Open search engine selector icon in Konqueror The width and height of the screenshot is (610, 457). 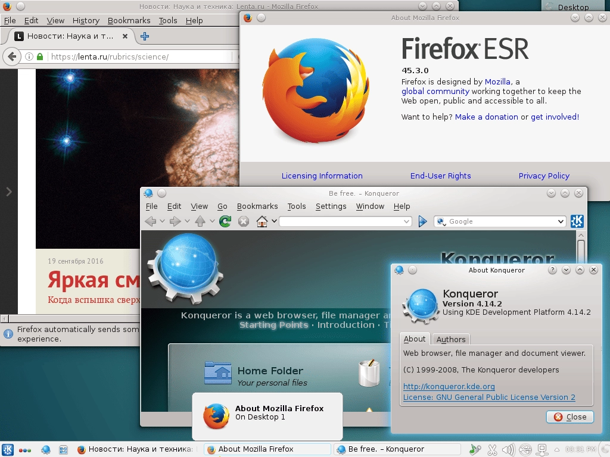coord(441,221)
